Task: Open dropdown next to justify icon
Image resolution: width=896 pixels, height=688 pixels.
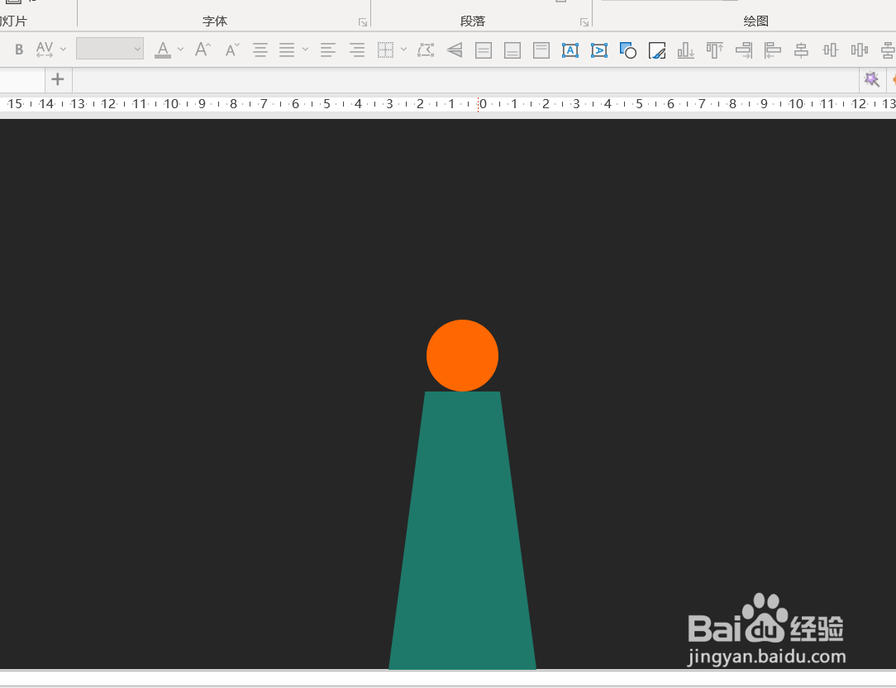Action: point(305,50)
